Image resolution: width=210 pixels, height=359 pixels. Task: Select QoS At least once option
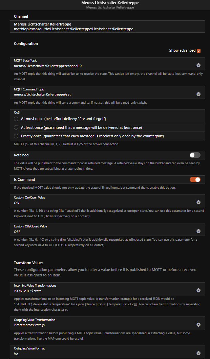pyautogui.click(x=16, y=127)
